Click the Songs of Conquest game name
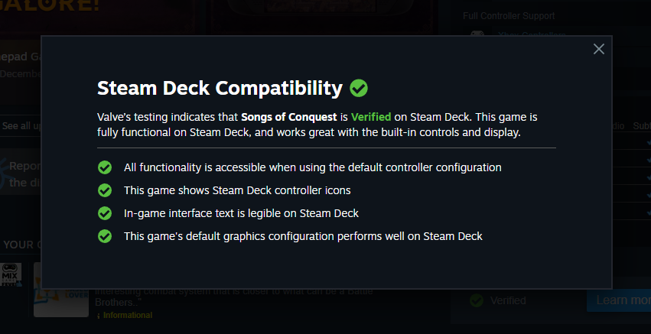The image size is (651, 334). (288, 117)
